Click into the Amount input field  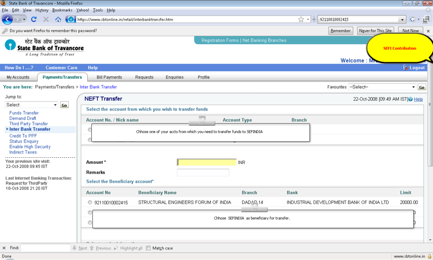207,162
